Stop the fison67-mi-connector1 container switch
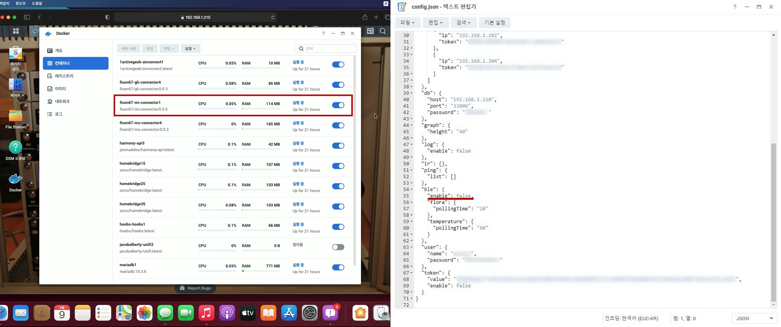 click(x=338, y=105)
